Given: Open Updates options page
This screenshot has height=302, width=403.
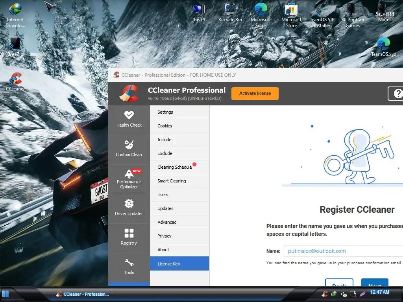Looking at the screenshot, I should click(x=179, y=208).
